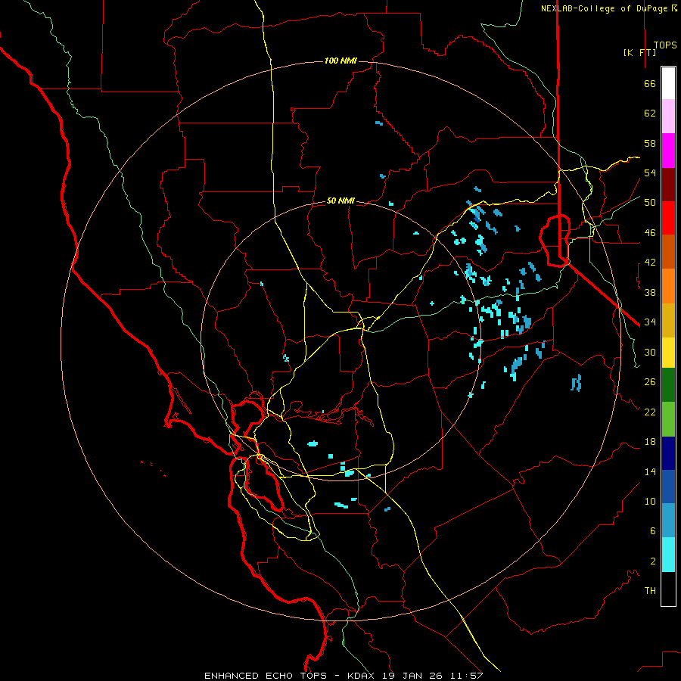681x681 pixels.
Task: Click the black TH legend swatch
Action: 668,589
